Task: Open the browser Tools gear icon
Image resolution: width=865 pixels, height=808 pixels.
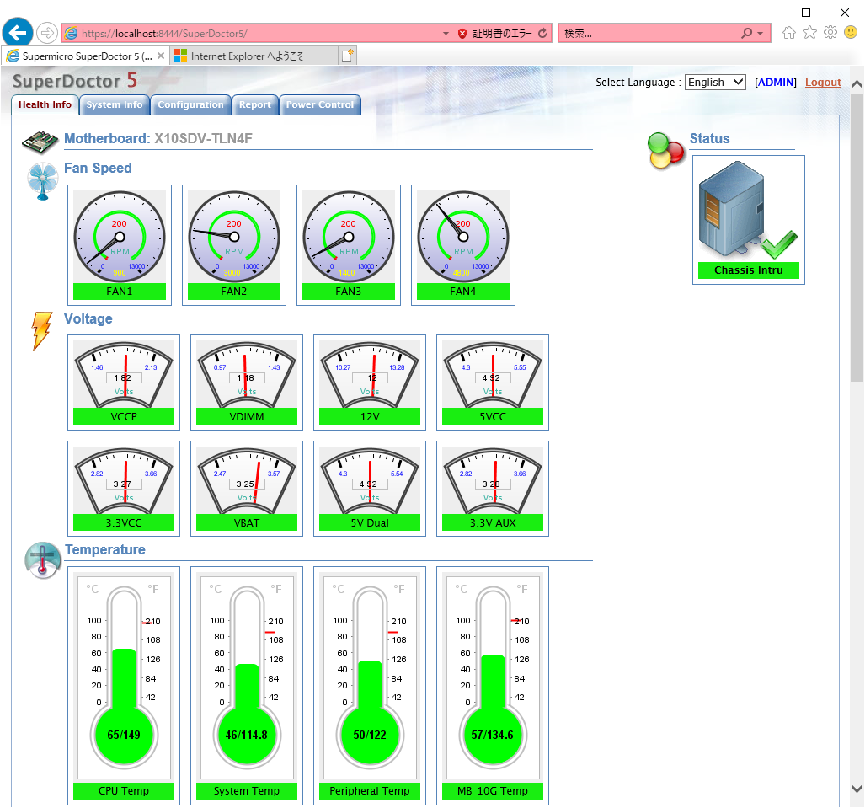Action: coord(830,33)
